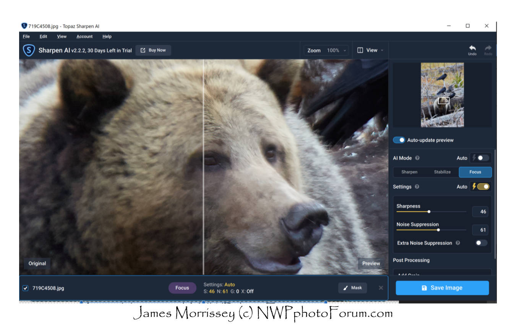Viewport: 516px width, 325px height.
Task: Click the Post Processing heading
Action: [x=411, y=260]
